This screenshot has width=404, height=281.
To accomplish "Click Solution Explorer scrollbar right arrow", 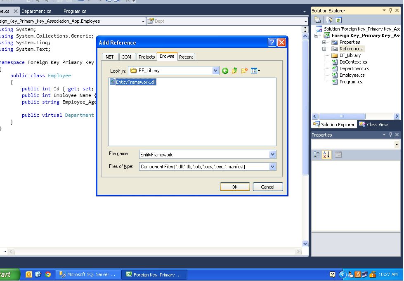I will (x=397, y=116).
